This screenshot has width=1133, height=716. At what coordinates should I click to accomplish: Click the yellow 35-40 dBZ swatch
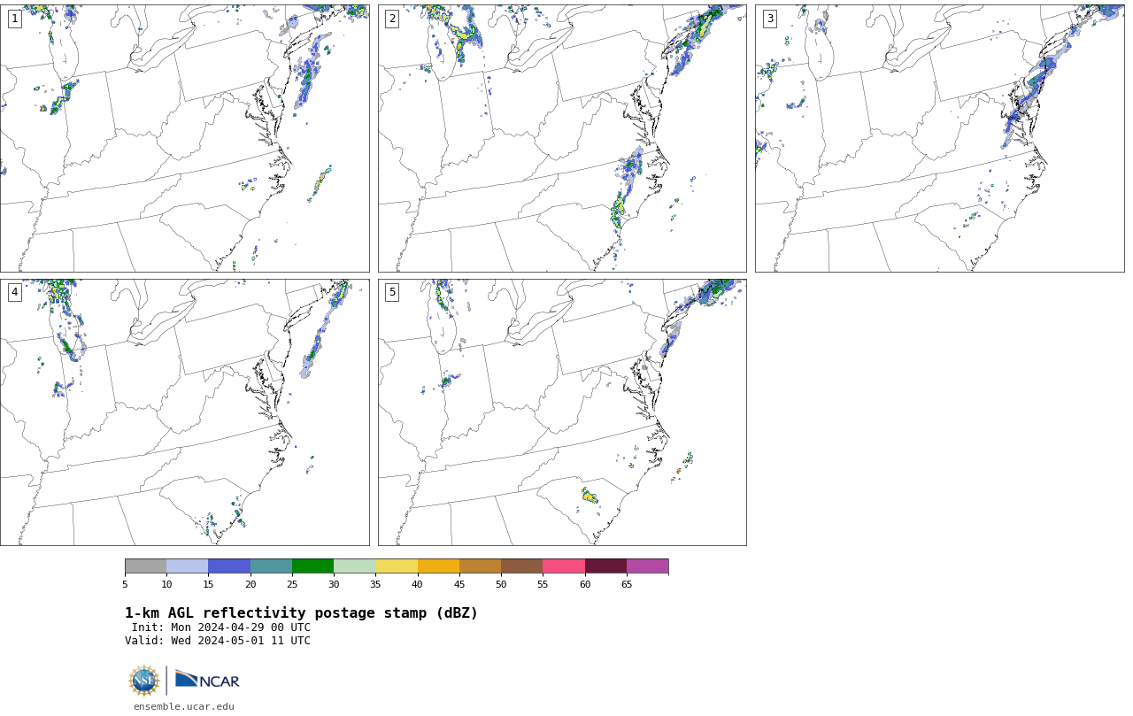(397, 566)
